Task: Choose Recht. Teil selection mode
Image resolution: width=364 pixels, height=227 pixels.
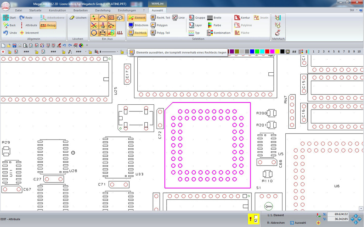Action: pos(160,18)
